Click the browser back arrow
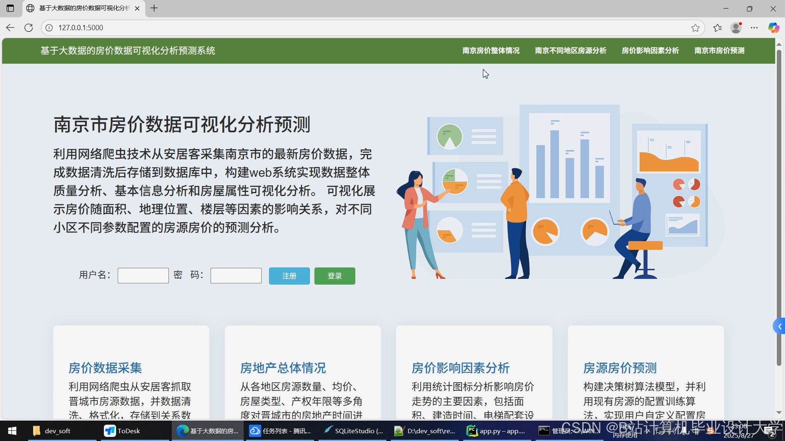 pos(10,28)
